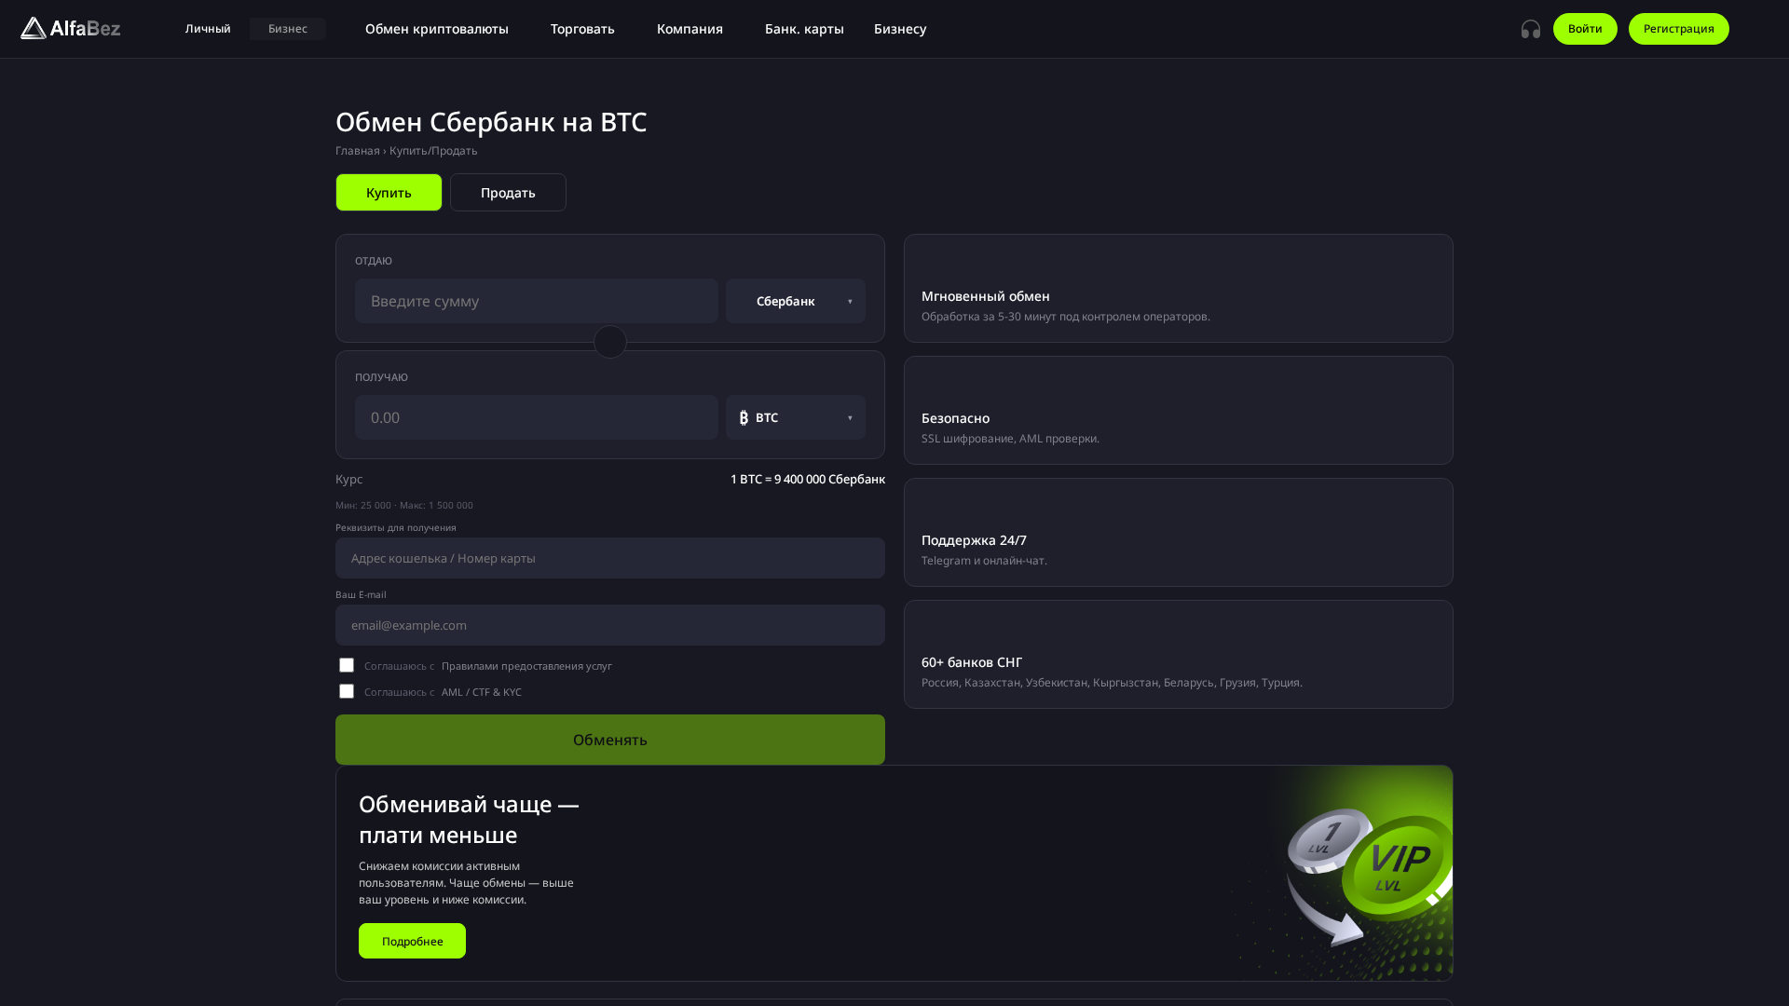The height and width of the screenshot is (1006, 1789).
Task: Open the BTC currency dropdown
Action: pyautogui.click(x=796, y=417)
